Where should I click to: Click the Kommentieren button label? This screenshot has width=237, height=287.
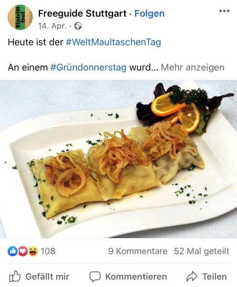[136, 276]
